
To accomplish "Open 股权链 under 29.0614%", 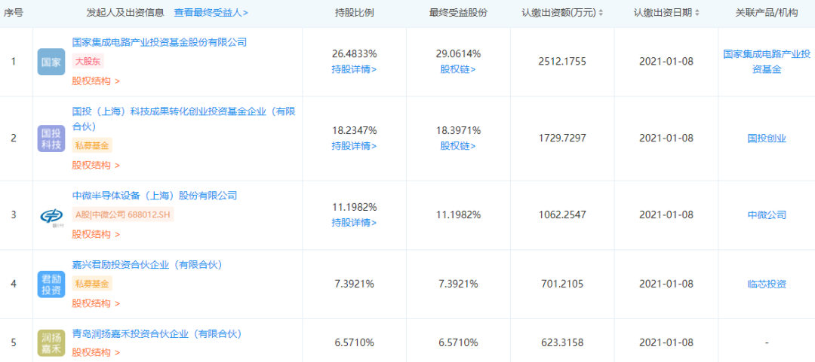I will pyautogui.click(x=458, y=69).
